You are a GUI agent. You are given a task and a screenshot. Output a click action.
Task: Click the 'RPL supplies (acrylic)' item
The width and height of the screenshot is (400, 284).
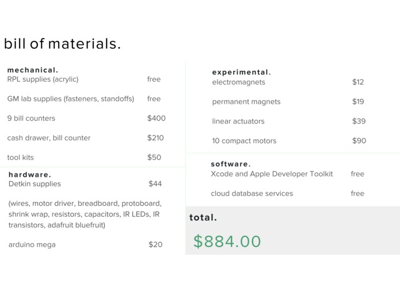coord(43,79)
